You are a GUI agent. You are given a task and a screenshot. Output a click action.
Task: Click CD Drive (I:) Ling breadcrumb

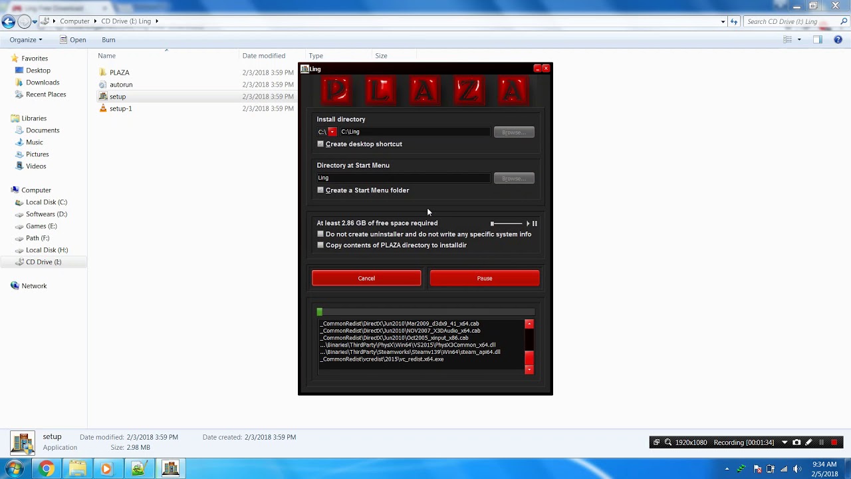pyautogui.click(x=126, y=21)
